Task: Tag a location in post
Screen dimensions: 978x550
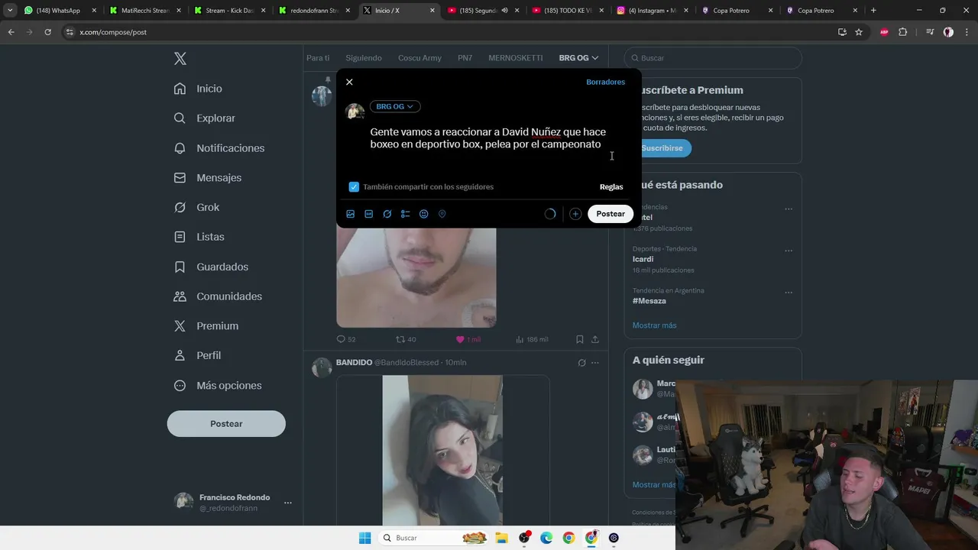Action: tap(442, 214)
